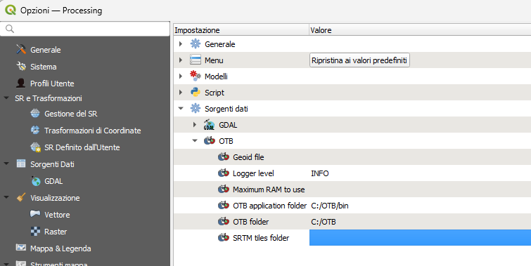Click the Sorgenti Dati table icon in sidebar
531x266 pixels.
click(21, 164)
